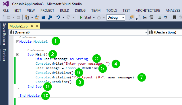Open the (Declarations) member dropdown

click(165, 32)
